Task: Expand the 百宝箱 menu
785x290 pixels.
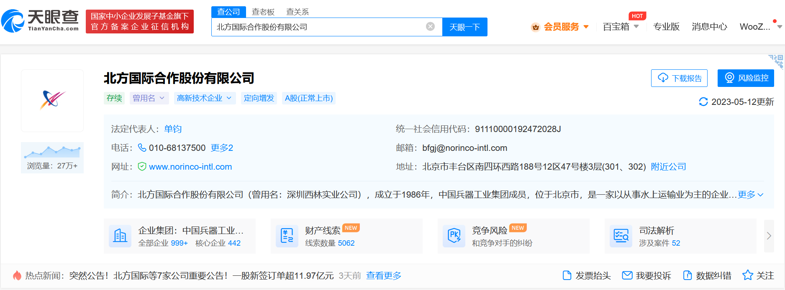Action: [x=621, y=27]
